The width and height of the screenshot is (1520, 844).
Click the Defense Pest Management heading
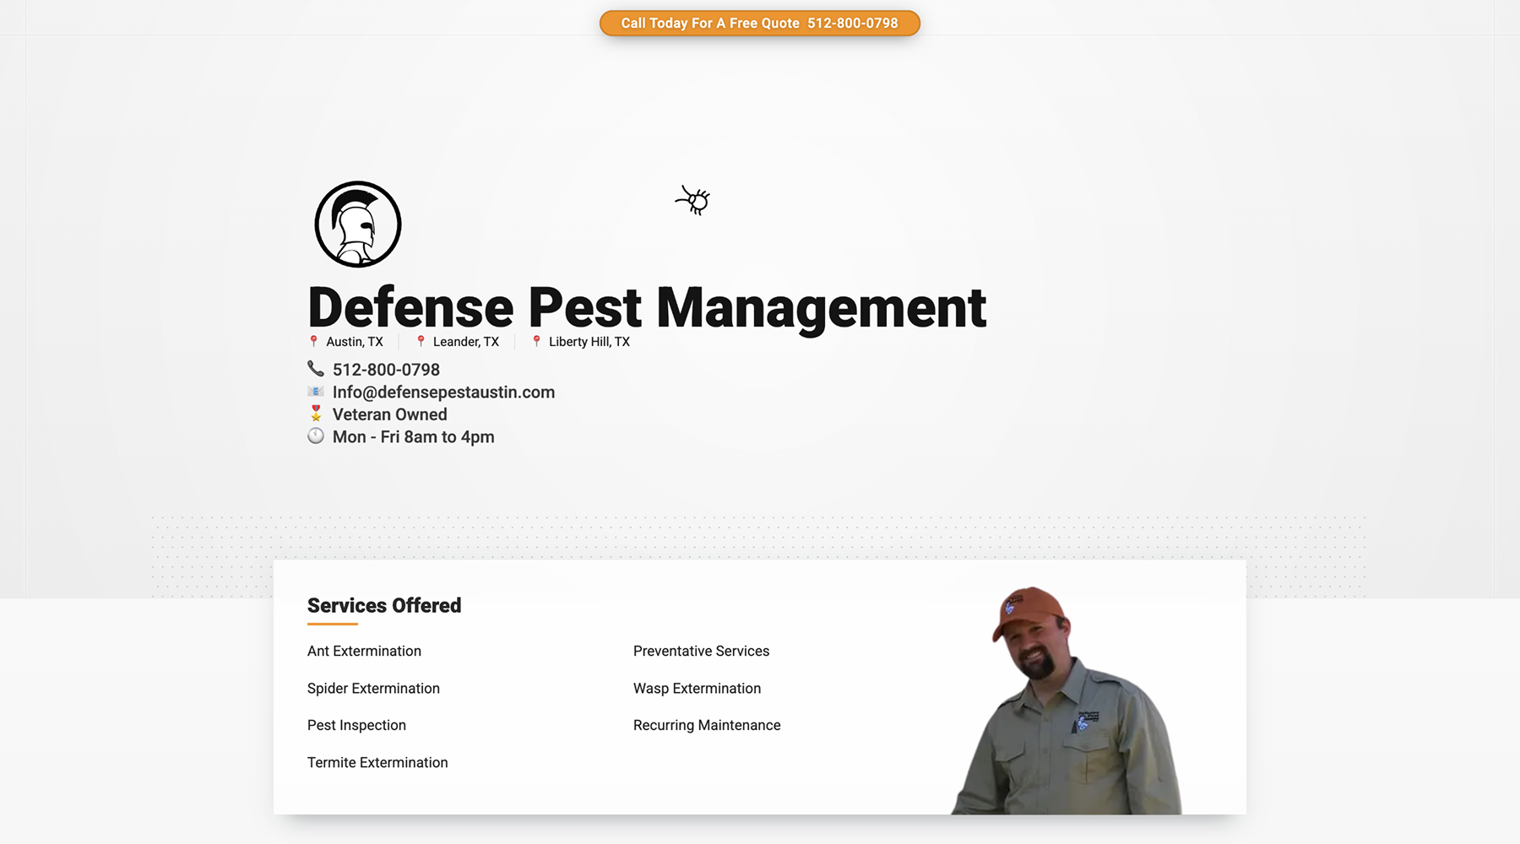click(x=647, y=307)
